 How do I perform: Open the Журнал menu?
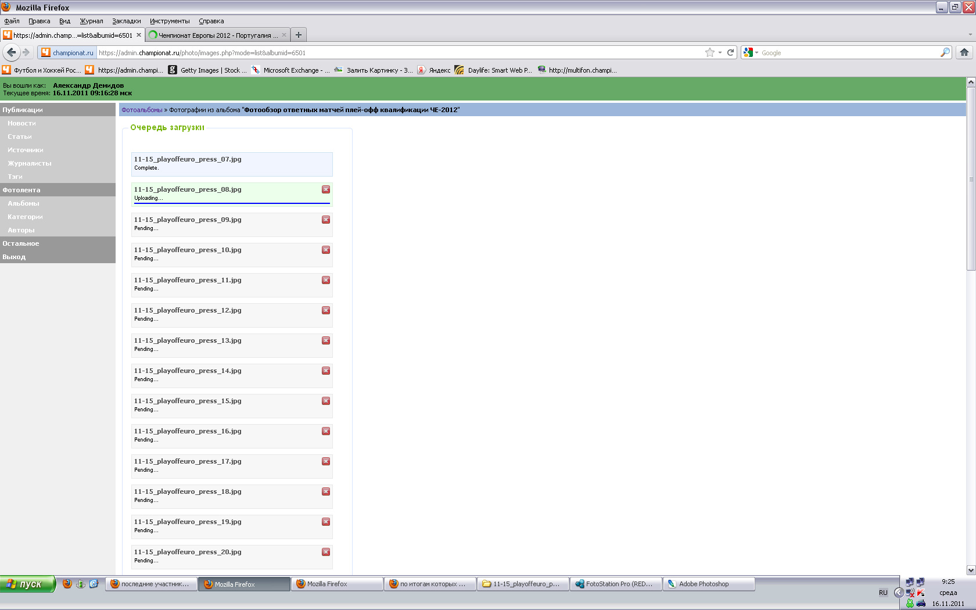[91, 21]
